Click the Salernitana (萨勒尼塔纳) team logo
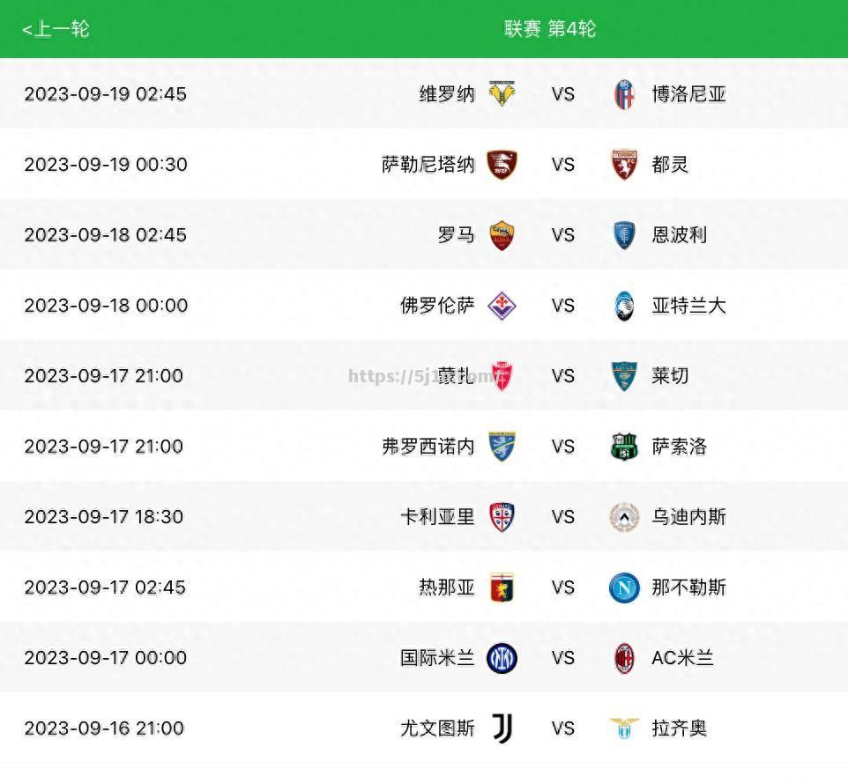 point(502,165)
